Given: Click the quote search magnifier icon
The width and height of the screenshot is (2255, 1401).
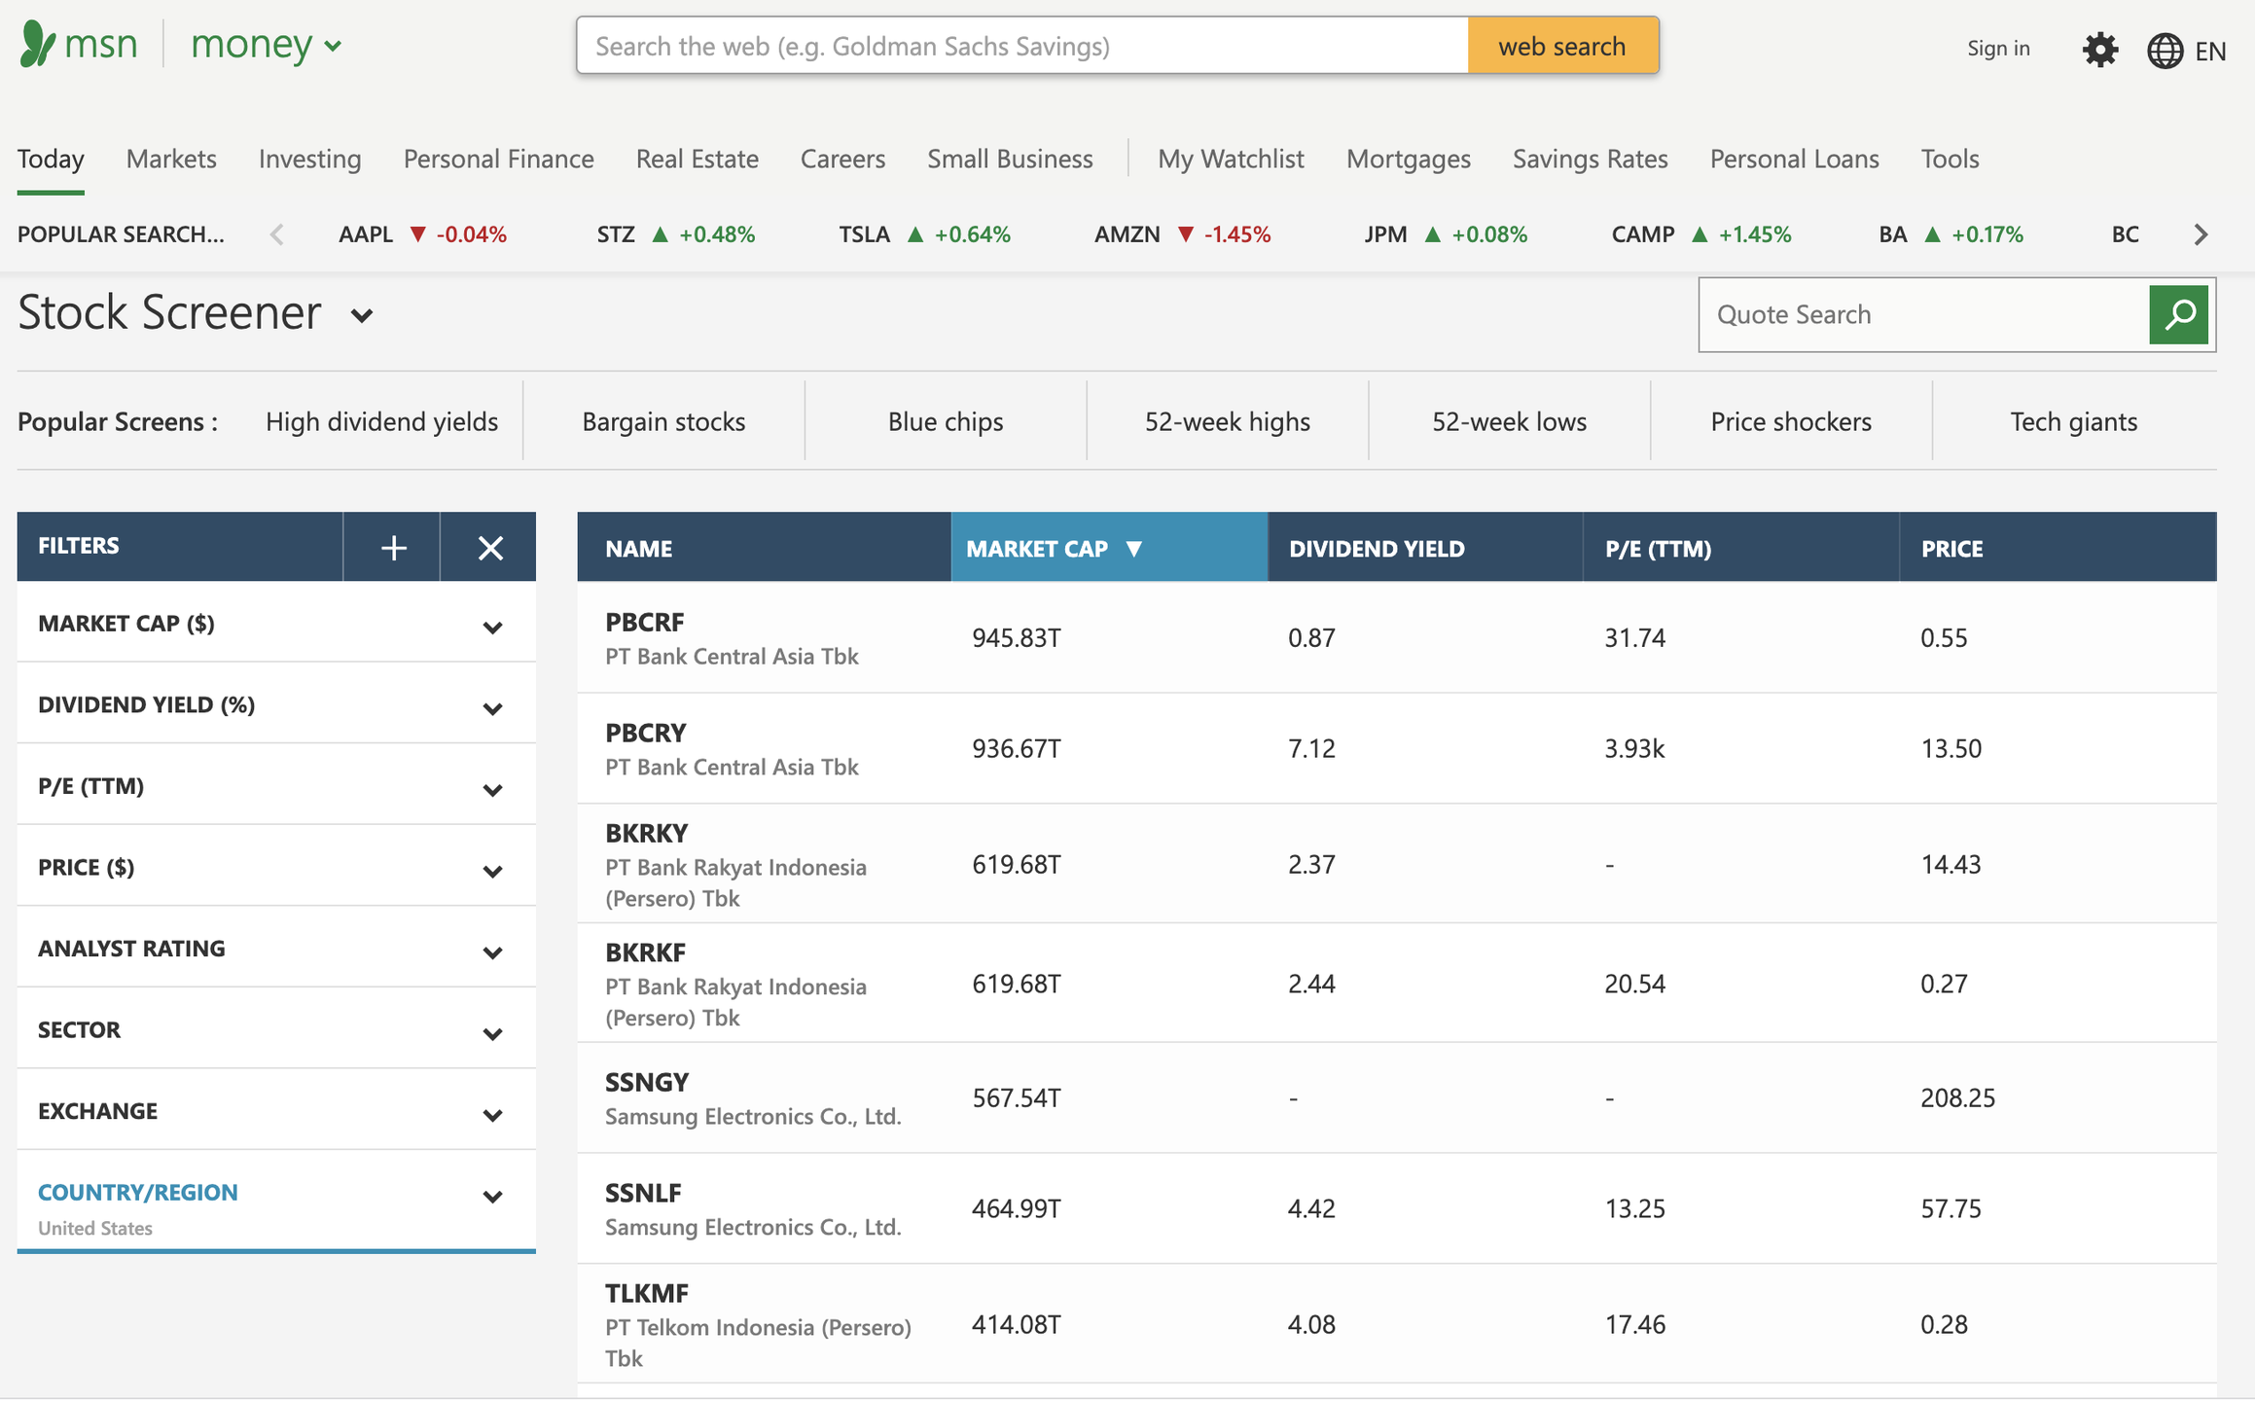Looking at the screenshot, I should pos(2178,313).
